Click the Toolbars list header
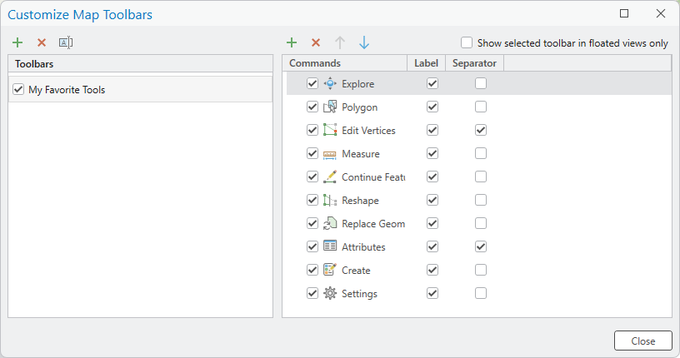Screen dimensions: 680x358 pyautogui.click(x=141, y=64)
